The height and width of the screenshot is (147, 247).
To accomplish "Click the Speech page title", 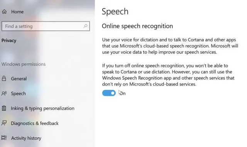I will point(115,12).
